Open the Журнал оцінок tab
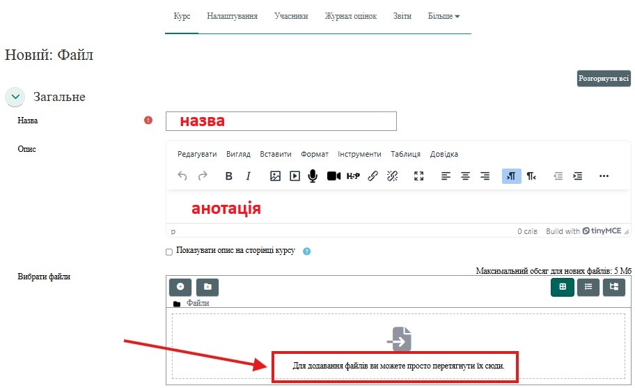 coord(351,16)
